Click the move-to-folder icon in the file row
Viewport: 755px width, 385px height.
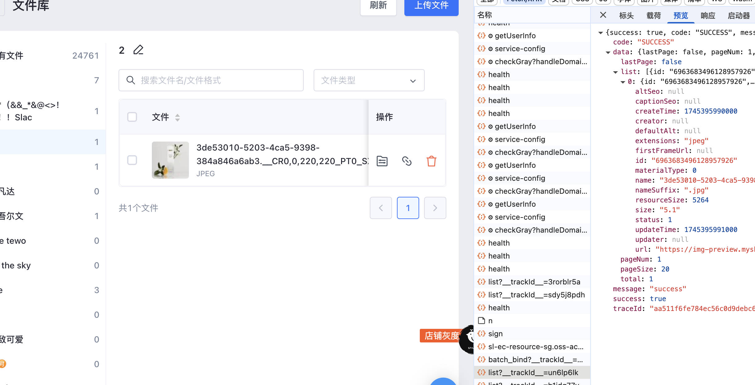[382, 161]
